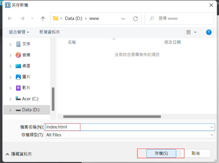Open help with the question mark icon
The image size is (219, 163).
[209, 32]
